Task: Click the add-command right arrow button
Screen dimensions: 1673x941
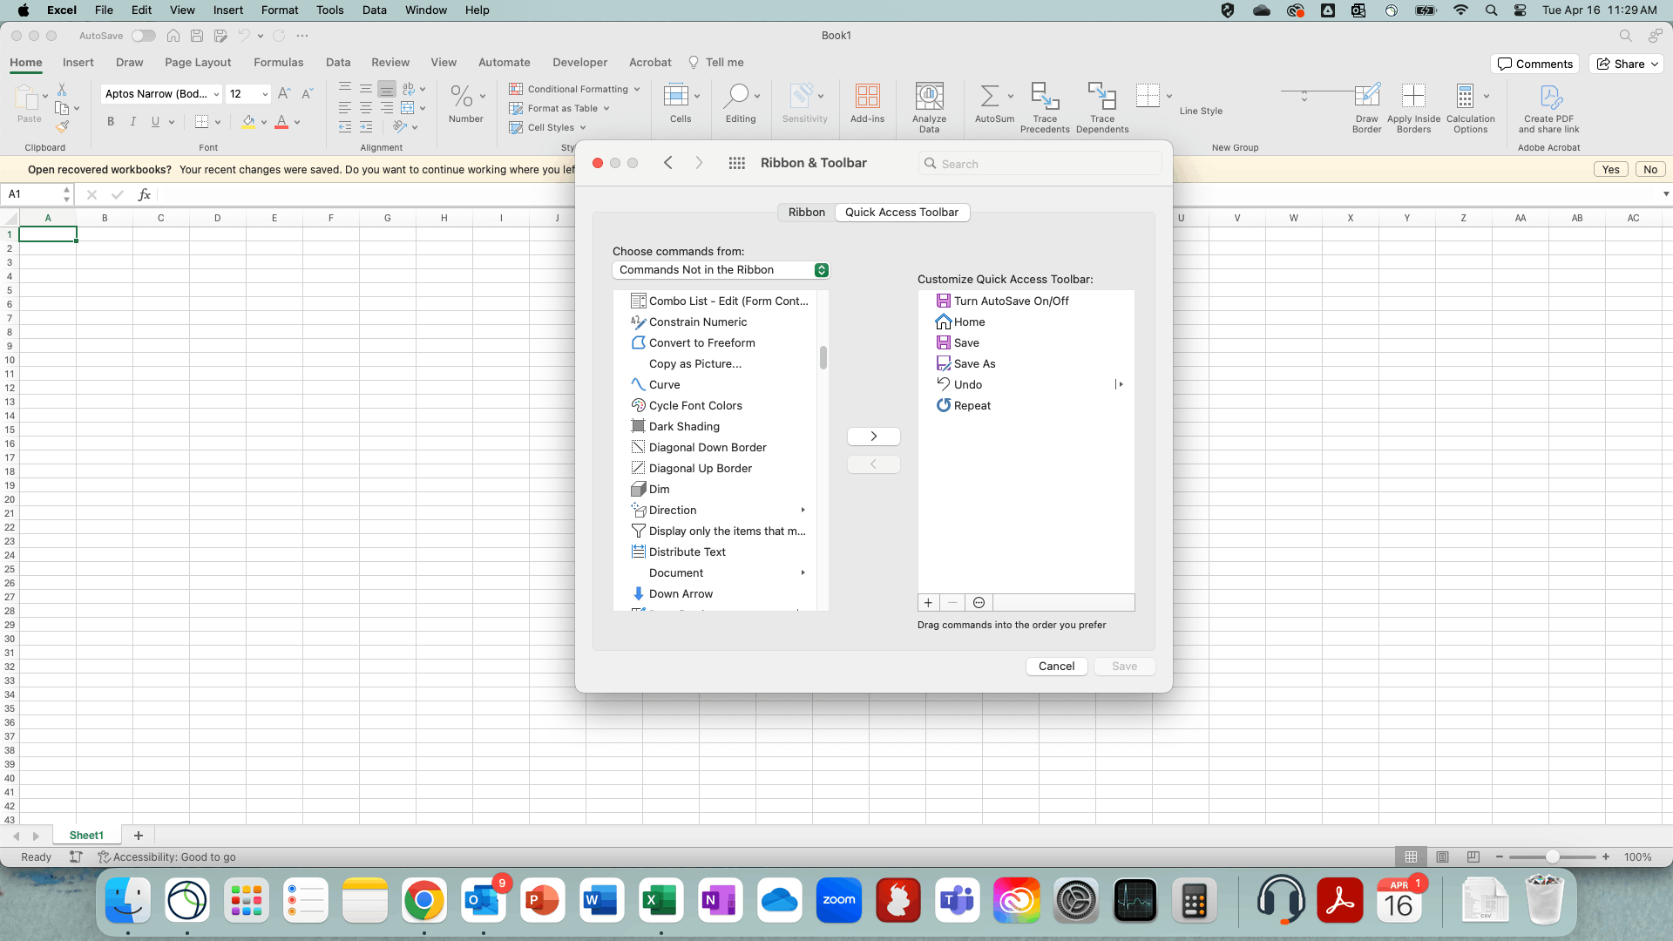Action: (x=873, y=437)
